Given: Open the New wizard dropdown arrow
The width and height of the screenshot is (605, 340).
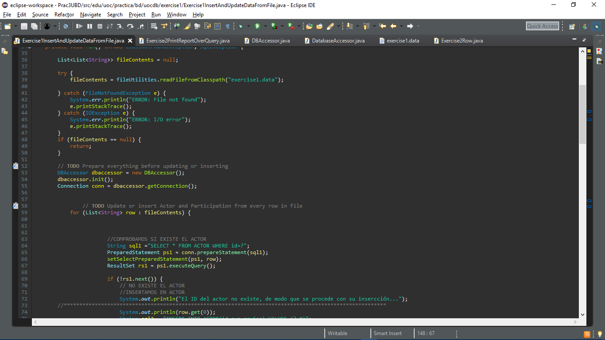Looking at the screenshot, I should 16,26.
